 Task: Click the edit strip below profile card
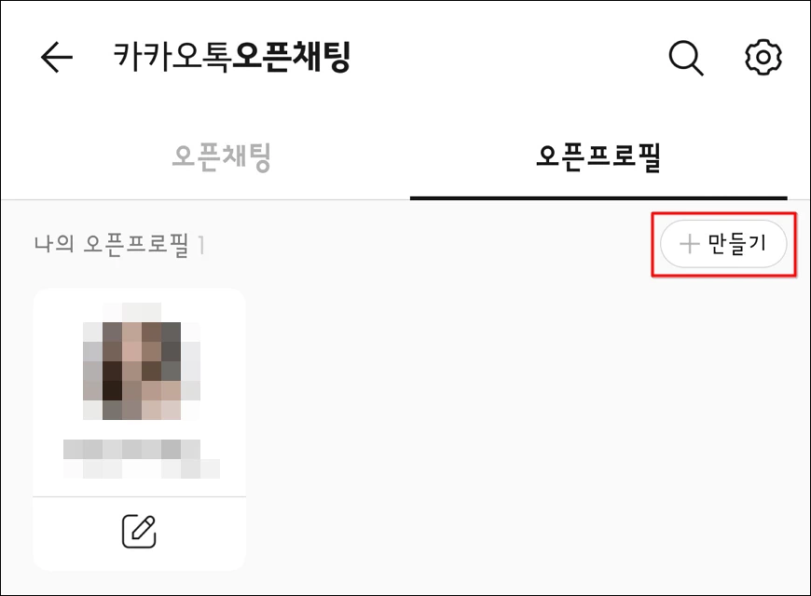coord(139,534)
